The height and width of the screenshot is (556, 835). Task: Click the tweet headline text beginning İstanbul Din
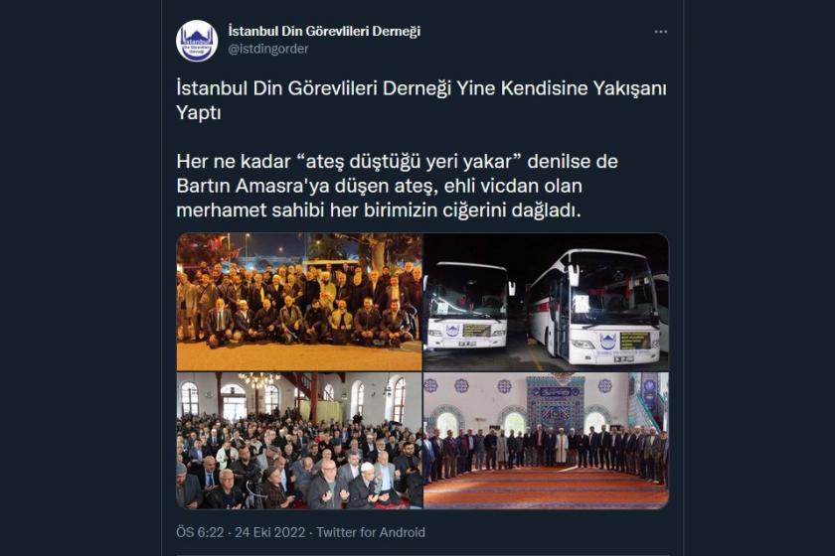point(421,100)
